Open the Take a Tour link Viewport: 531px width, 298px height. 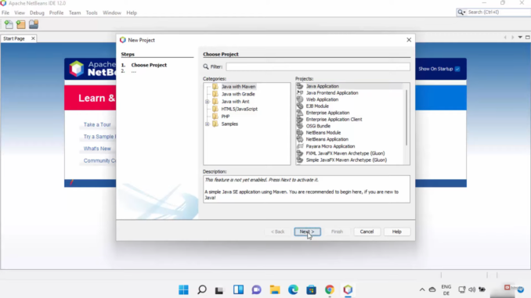97,125
